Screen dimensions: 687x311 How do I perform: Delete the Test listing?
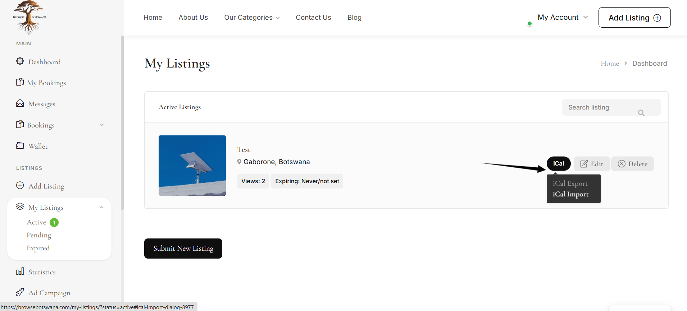pyautogui.click(x=632, y=164)
